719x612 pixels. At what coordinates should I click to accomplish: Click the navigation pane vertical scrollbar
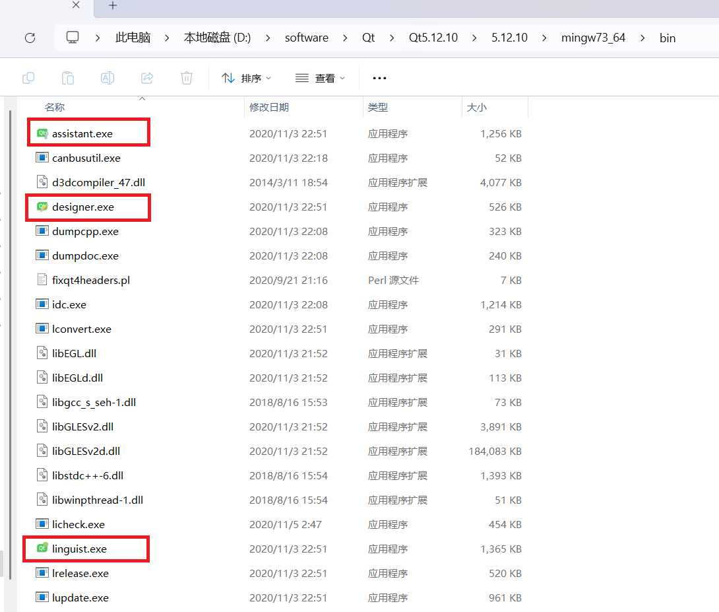click(10, 344)
